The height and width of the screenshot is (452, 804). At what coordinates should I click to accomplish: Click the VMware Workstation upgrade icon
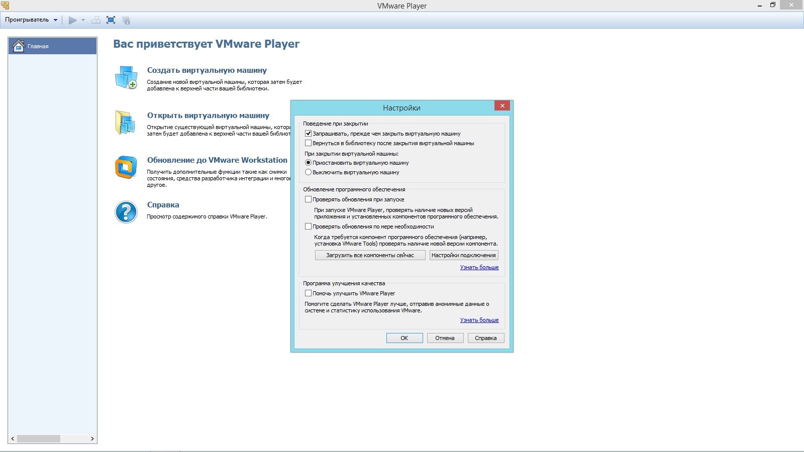click(126, 167)
